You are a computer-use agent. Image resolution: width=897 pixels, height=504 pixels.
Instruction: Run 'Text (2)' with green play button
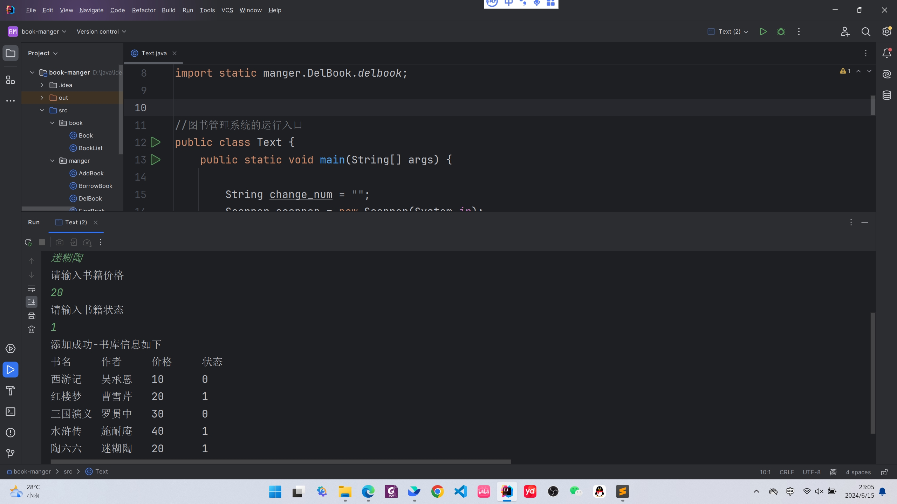point(763,31)
